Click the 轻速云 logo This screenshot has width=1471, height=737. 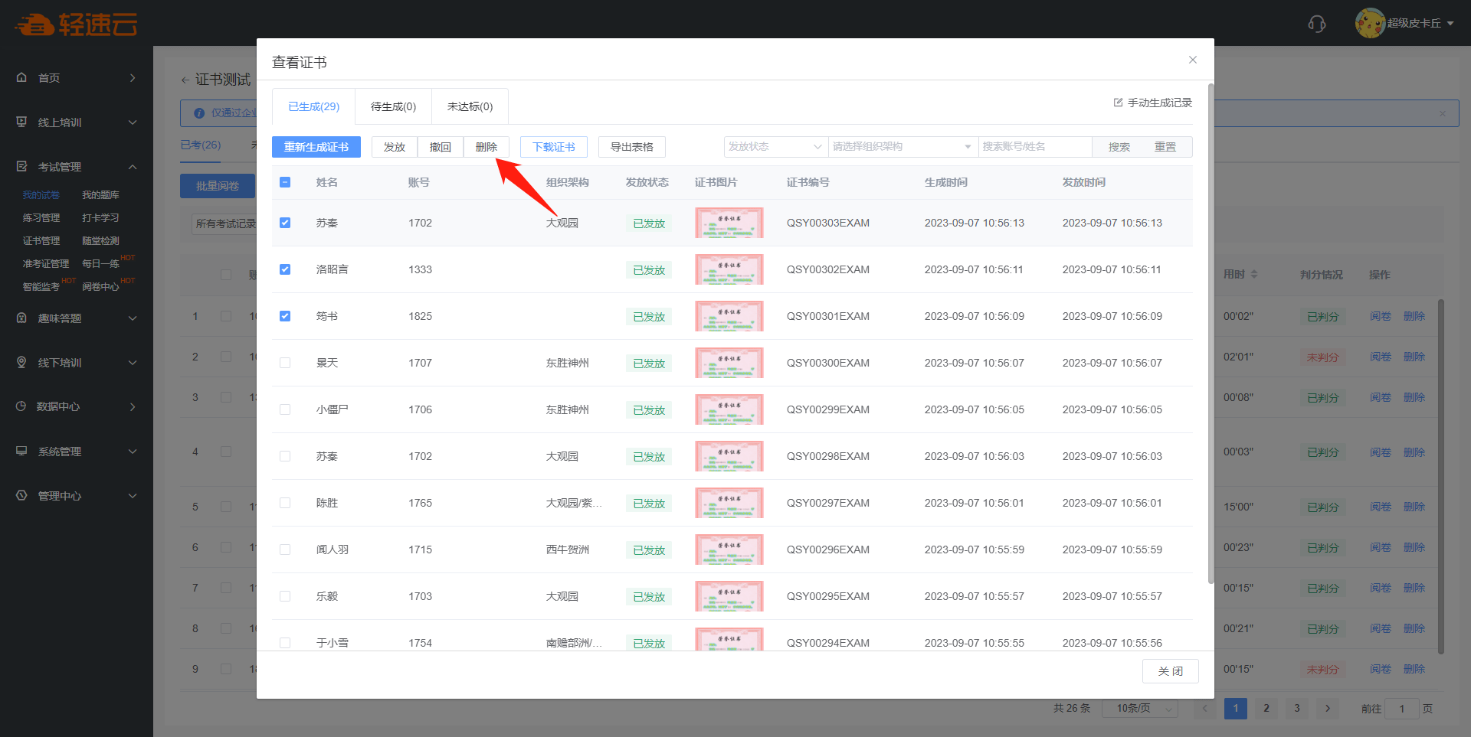[75, 24]
